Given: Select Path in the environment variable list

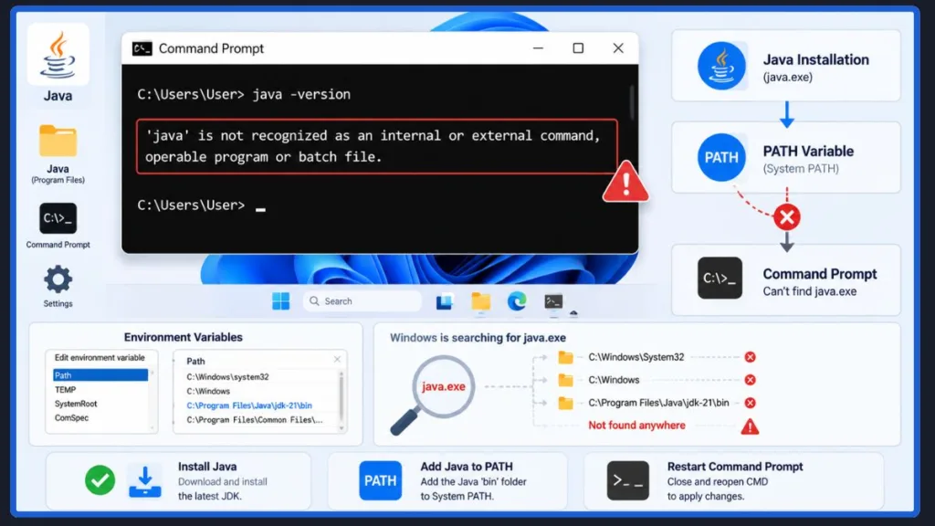Looking at the screenshot, I should pos(100,375).
